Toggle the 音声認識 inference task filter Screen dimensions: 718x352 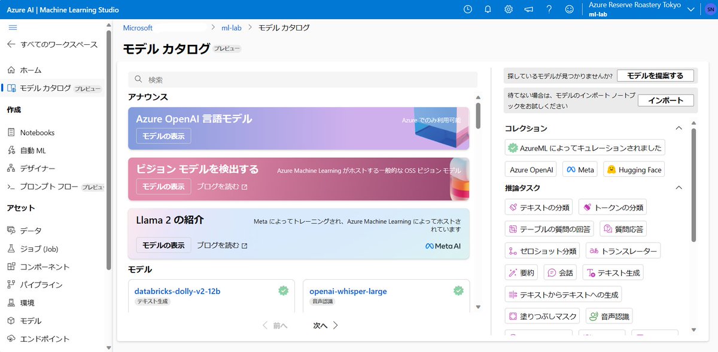609,316
